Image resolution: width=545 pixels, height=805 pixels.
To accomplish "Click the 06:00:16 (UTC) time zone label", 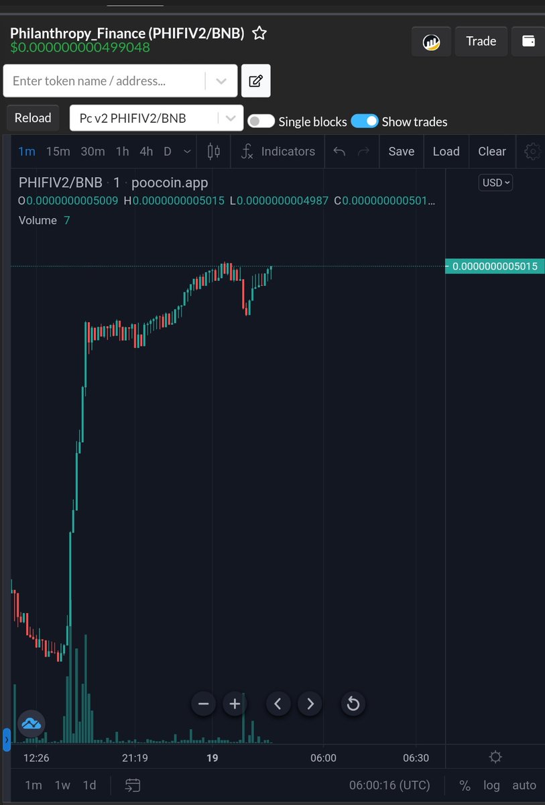I will (x=389, y=785).
